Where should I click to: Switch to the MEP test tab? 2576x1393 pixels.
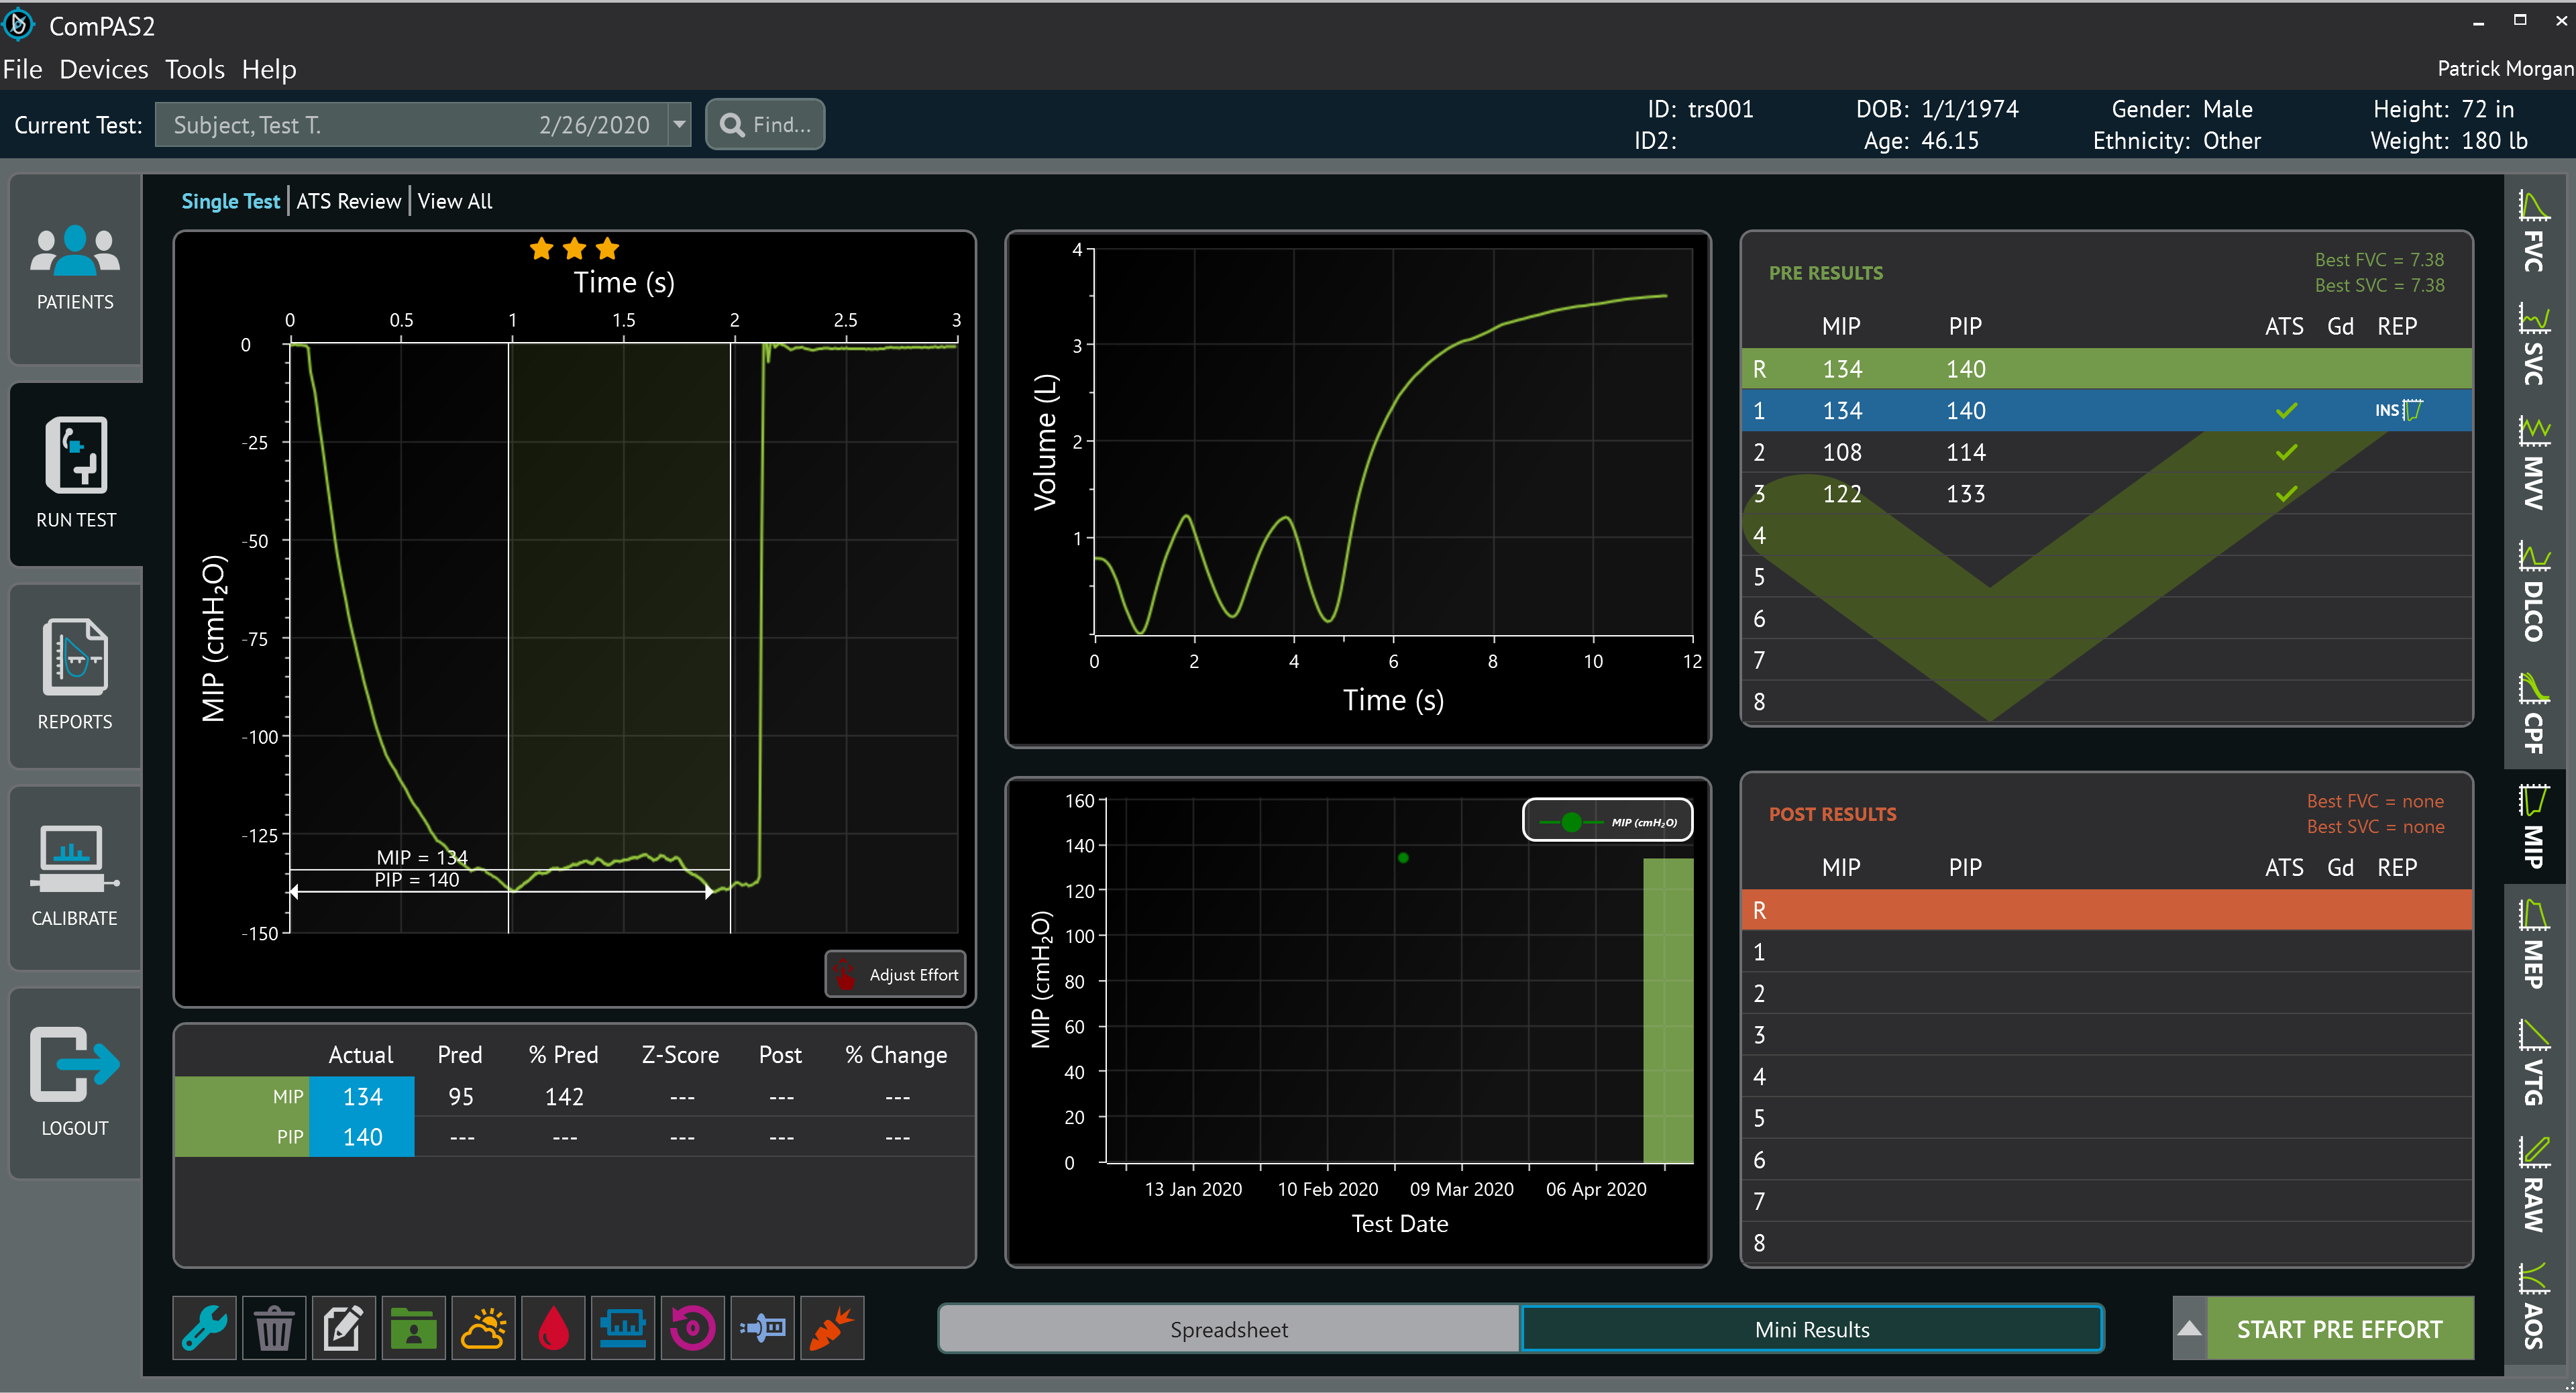(2533, 944)
